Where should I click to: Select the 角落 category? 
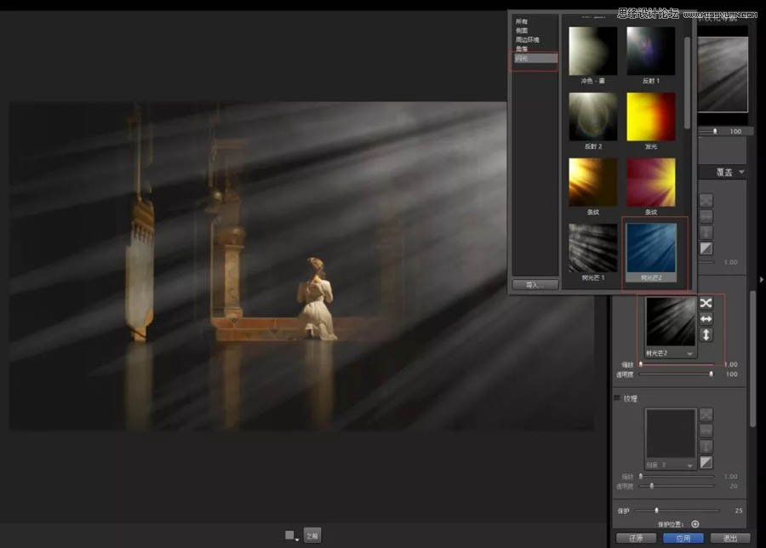(522, 49)
